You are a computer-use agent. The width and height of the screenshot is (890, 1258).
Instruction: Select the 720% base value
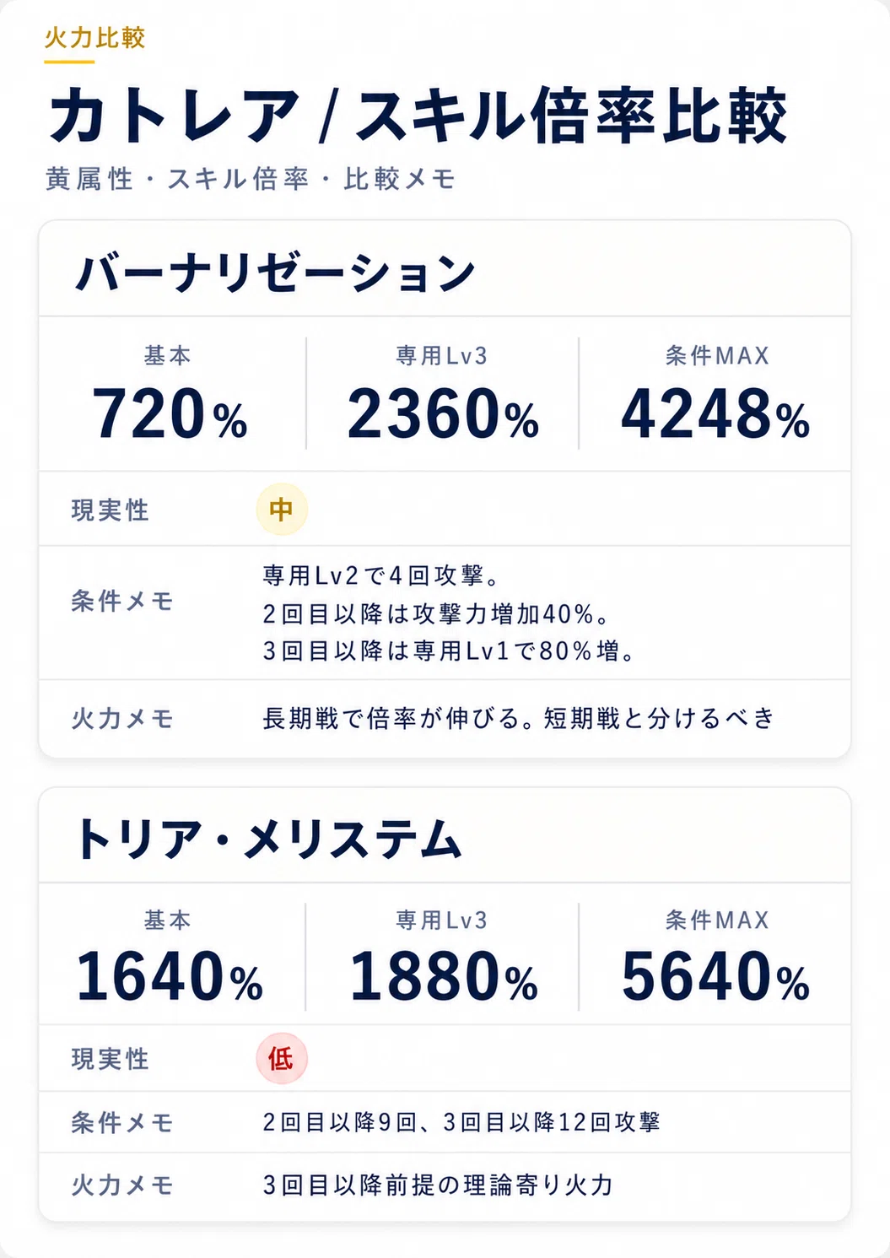pyautogui.click(x=170, y=414)
